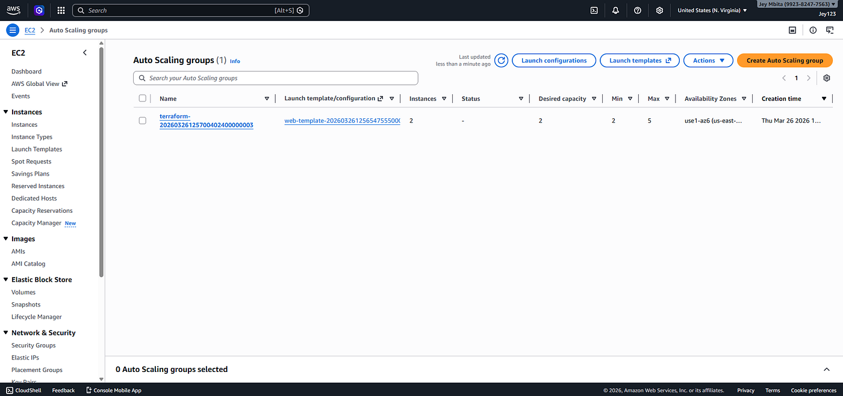843x396 pixels.
Task: Click the Launch configurations button
Action: click(554, 60)
